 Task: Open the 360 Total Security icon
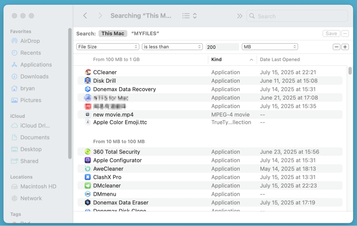[x=87, y=152]
